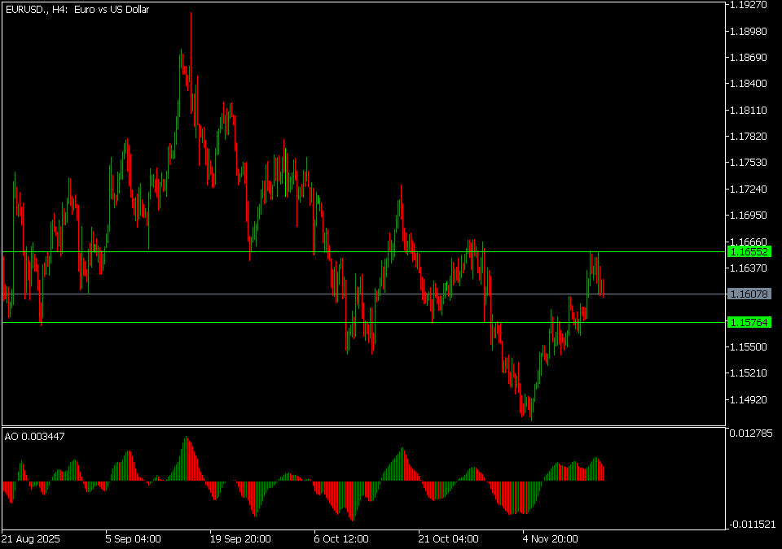Click the gray 1.16078 current price label
Screen dimensions: 782x549
pos(749,294)
